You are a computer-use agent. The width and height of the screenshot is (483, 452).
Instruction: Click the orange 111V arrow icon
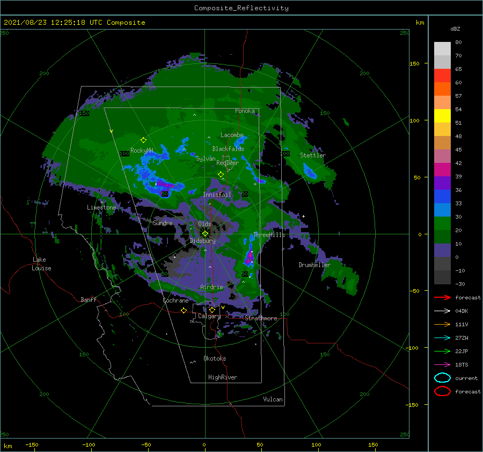[442, 324]
